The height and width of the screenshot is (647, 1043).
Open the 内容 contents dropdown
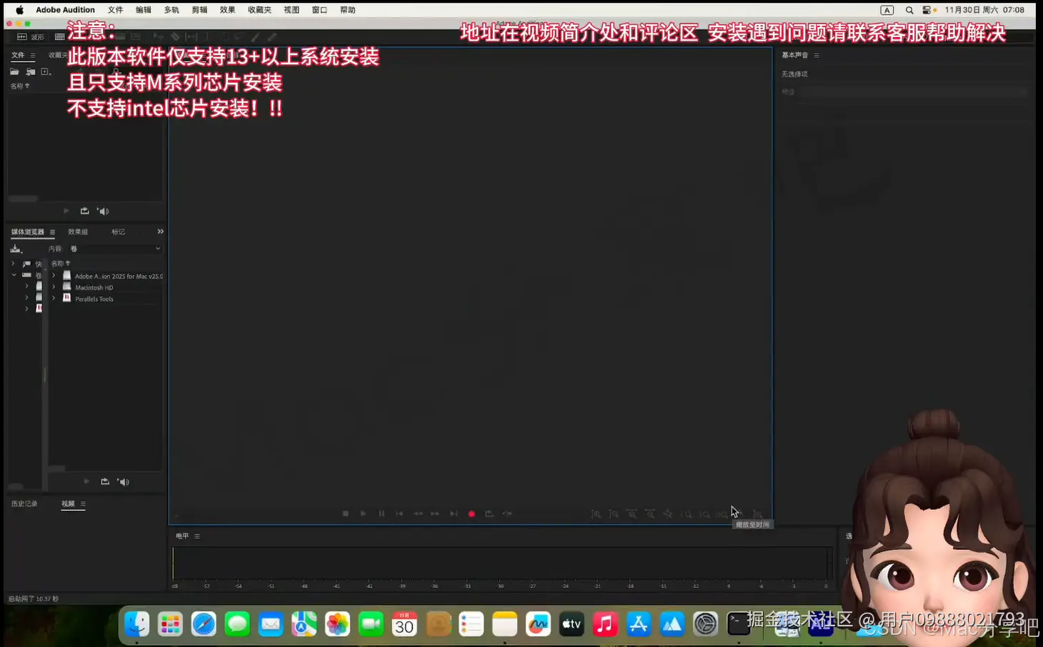tap(114, 248)
